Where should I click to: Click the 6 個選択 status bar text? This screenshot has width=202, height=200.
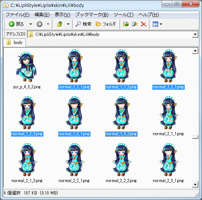click(12, 193)
